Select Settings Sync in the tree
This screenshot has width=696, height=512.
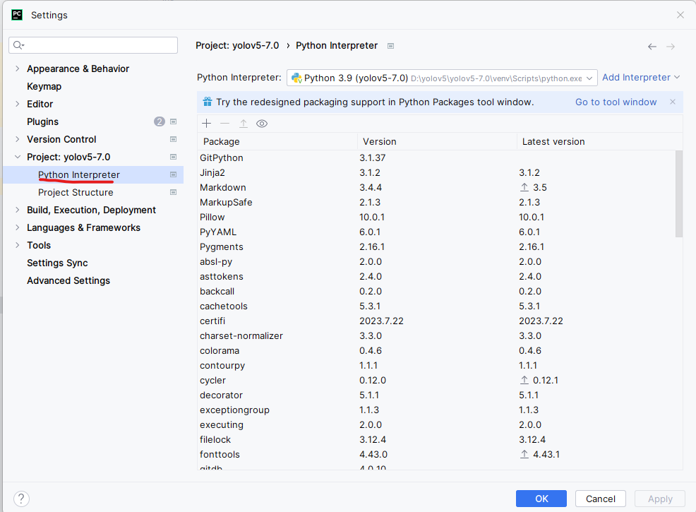[x=57, y=263]
